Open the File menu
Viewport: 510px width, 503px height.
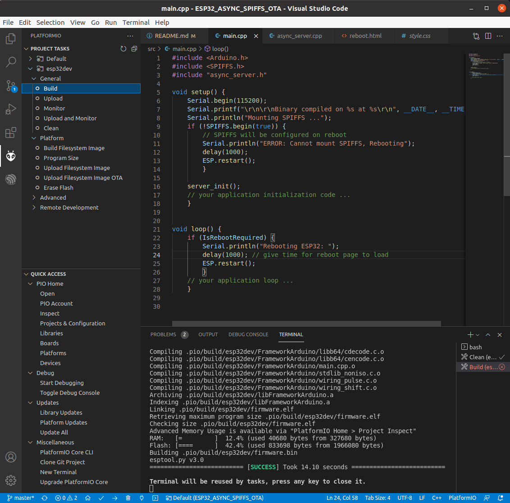8,23
